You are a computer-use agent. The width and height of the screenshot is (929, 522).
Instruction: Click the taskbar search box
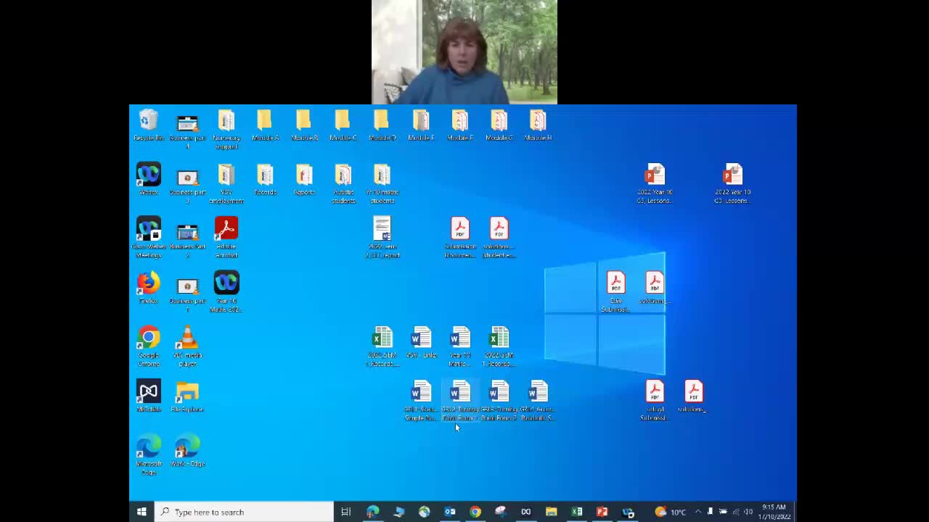pos(245,512)
